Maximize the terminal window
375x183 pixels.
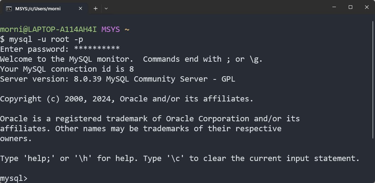pos(350,7)
